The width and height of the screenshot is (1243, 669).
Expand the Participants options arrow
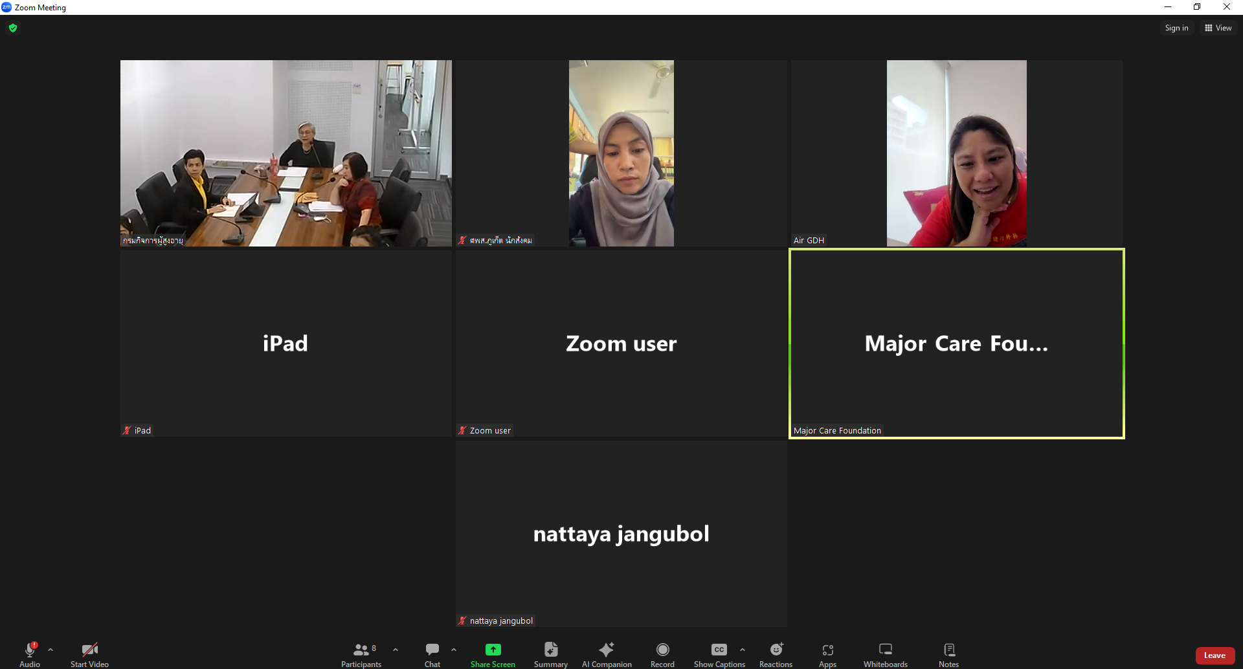396,650
